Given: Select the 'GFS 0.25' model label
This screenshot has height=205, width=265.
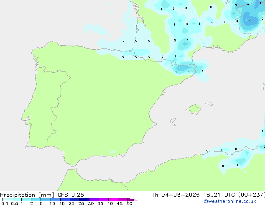Looking at the screenshot, I should tap(71, 195).
